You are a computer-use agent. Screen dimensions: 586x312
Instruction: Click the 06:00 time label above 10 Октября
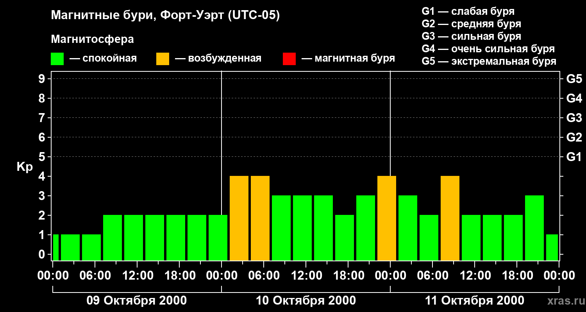click(x=264, y=275)
